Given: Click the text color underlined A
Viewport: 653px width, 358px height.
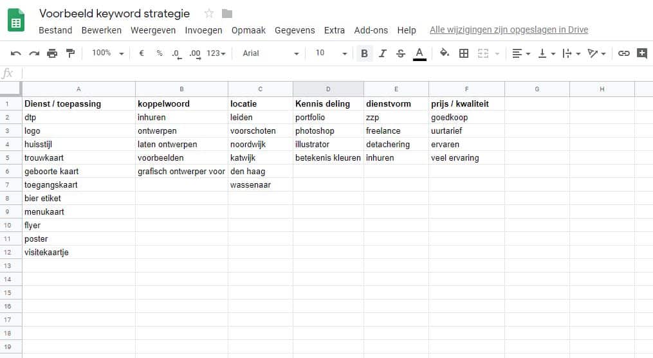Looking at the screenshot, I should [x=419, y=53].
